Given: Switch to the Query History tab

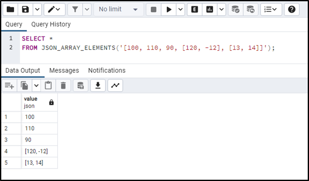Looking at the screenshot, I should click(51, 24).
